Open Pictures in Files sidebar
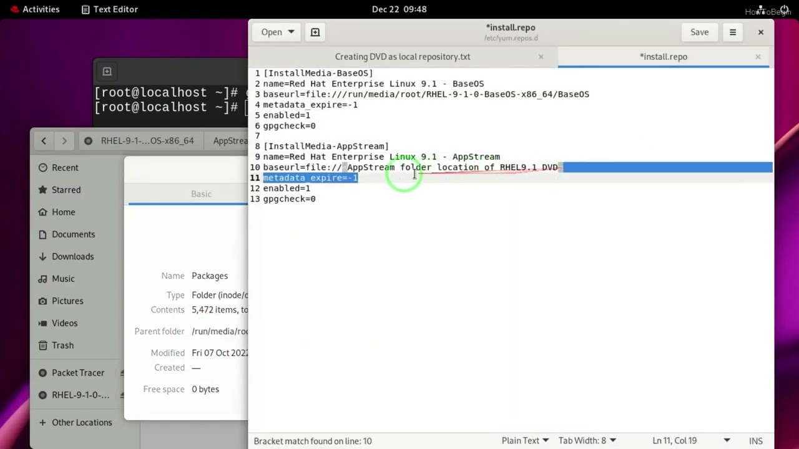The image size is (799, 449). click(x=67, y=301)
